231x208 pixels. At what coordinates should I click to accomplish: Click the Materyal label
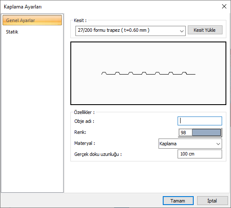coord(85,143)
